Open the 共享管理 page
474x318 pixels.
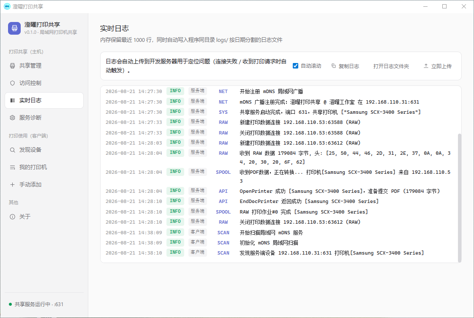pyautogui.click(x=44, y=66)
